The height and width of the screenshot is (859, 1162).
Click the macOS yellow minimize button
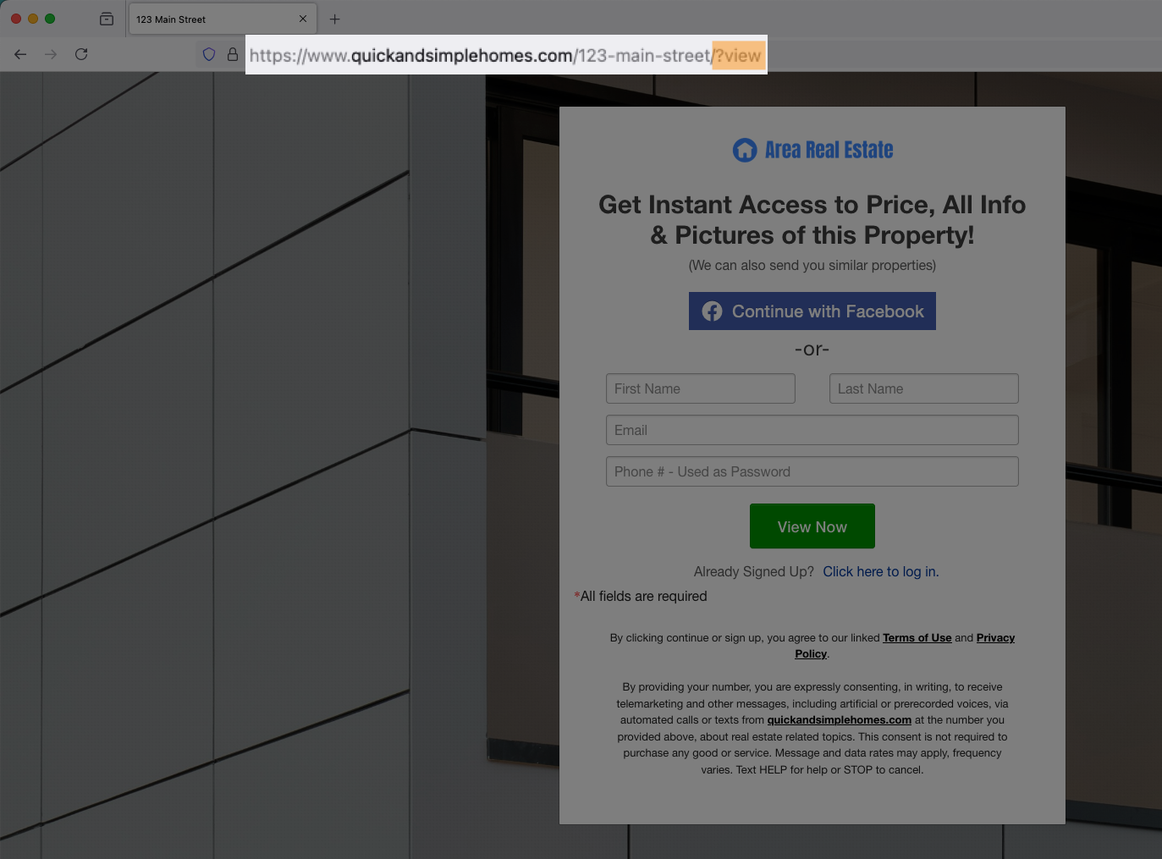[33, 19]
